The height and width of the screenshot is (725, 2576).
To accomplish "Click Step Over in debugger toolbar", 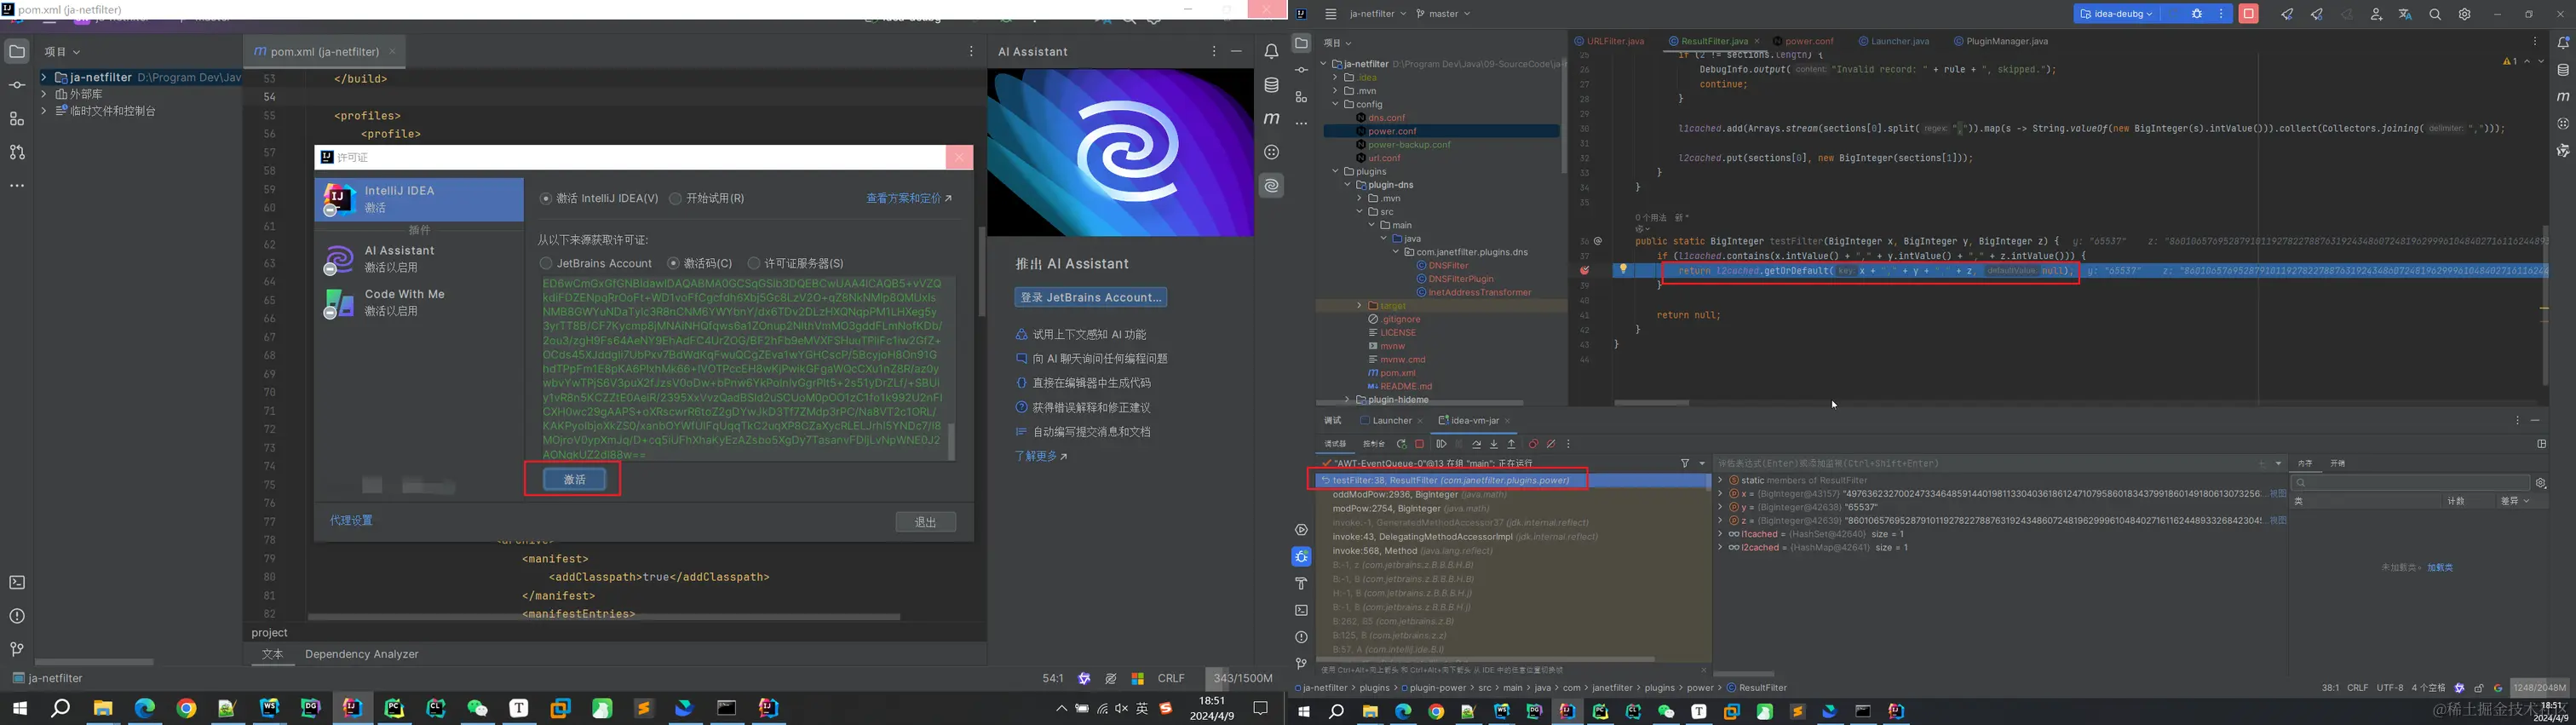I will coord(1477,444).
